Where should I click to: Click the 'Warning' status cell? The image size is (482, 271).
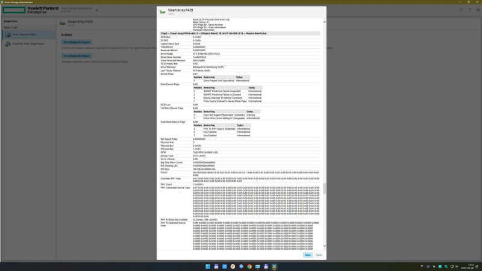pos(251,115)
